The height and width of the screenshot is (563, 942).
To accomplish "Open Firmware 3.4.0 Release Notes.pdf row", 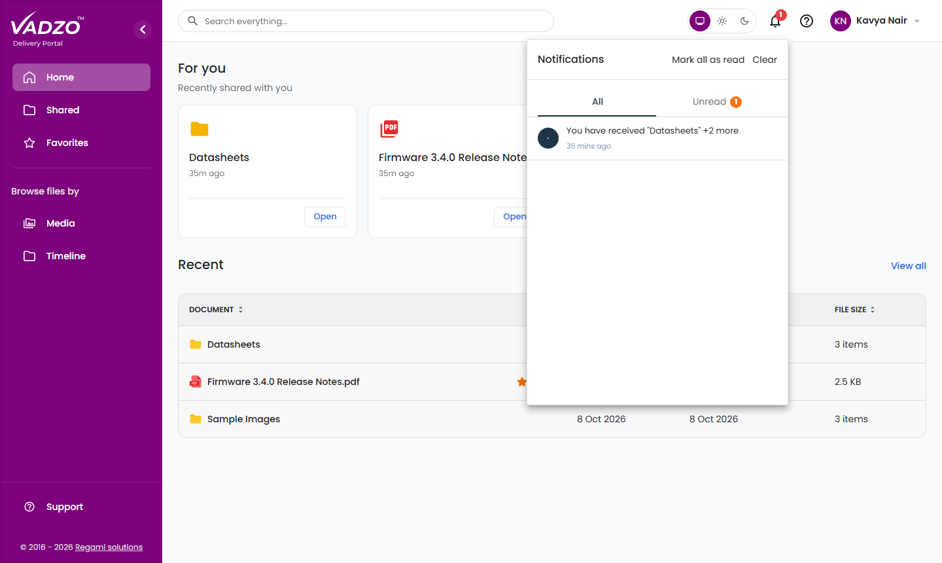I will [552, 382].
